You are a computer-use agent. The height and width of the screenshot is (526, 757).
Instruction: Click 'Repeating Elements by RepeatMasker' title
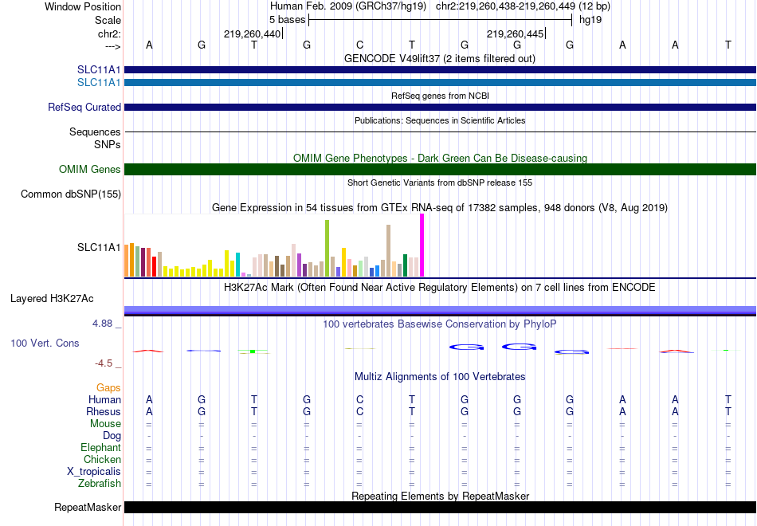[440, 496]
